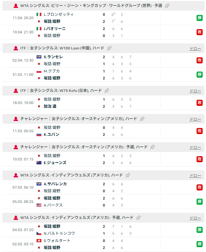This screenshot has width=206, height=252.
Task: Open the ドロー link for Austin main draw
Action: [195, 119]
